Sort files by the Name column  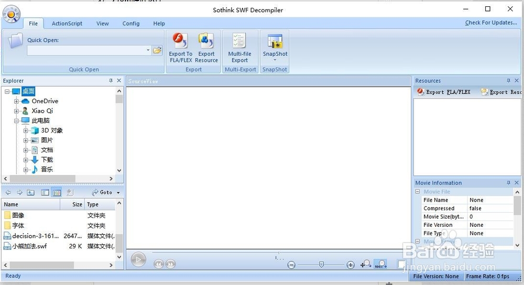pos(31,204)
